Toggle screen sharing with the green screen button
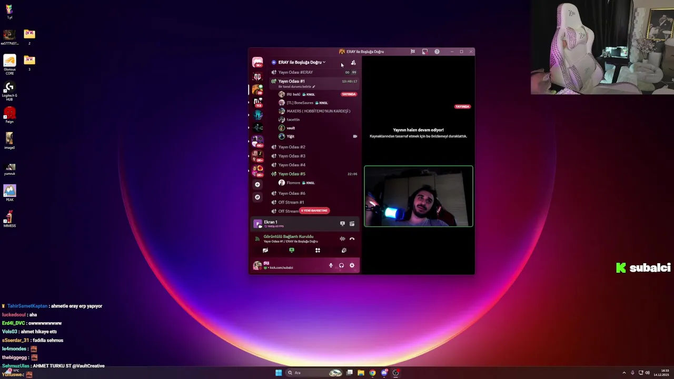This screenshot has width=674, height=379. point(291,251)
